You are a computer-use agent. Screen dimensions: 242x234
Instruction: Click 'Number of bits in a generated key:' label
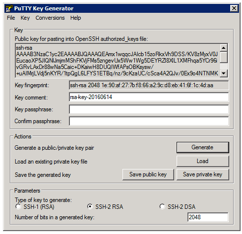[x=55, y=217]
